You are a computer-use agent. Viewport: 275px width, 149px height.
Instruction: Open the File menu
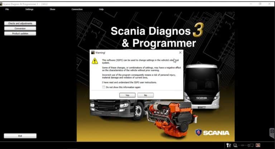tap(7, 9)
